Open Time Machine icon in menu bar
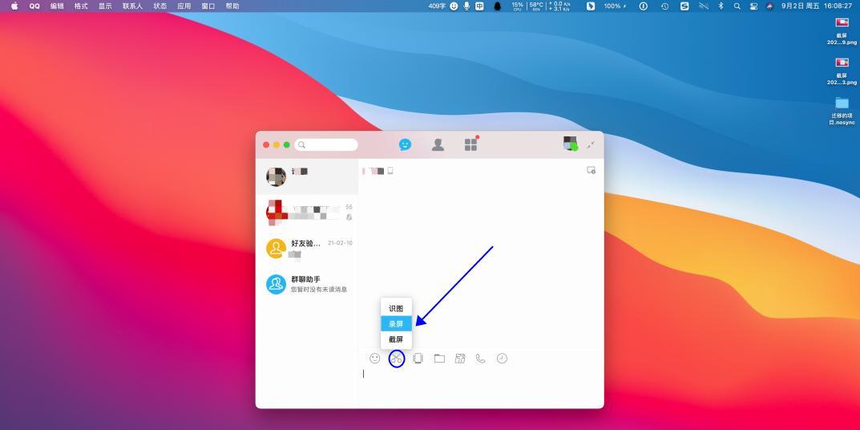 point(664,6)
